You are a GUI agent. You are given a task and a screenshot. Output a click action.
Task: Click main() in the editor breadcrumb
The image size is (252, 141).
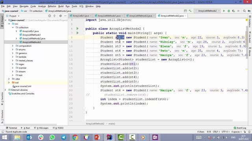[112, 124]
